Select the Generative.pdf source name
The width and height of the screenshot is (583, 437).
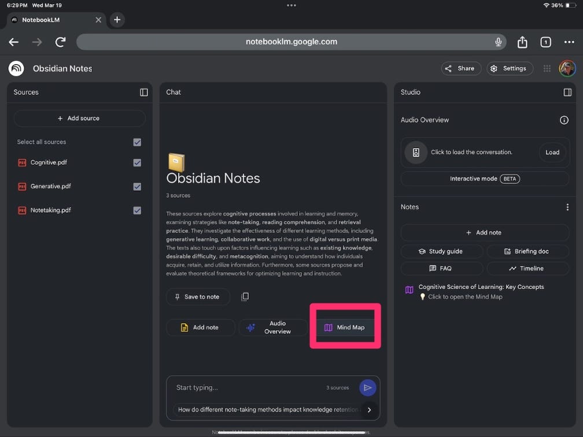point(50,186)
